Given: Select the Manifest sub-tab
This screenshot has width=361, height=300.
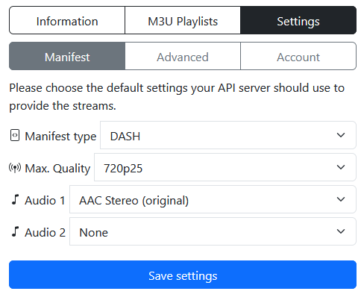Looking at the screenshot, I should tap(67, 56).
